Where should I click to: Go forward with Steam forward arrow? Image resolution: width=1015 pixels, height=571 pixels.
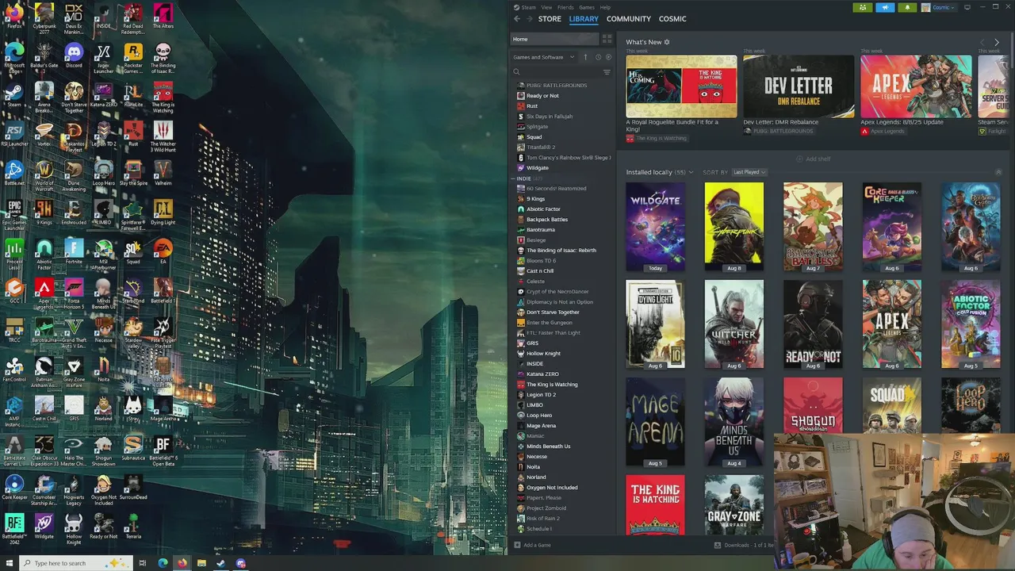529,18
